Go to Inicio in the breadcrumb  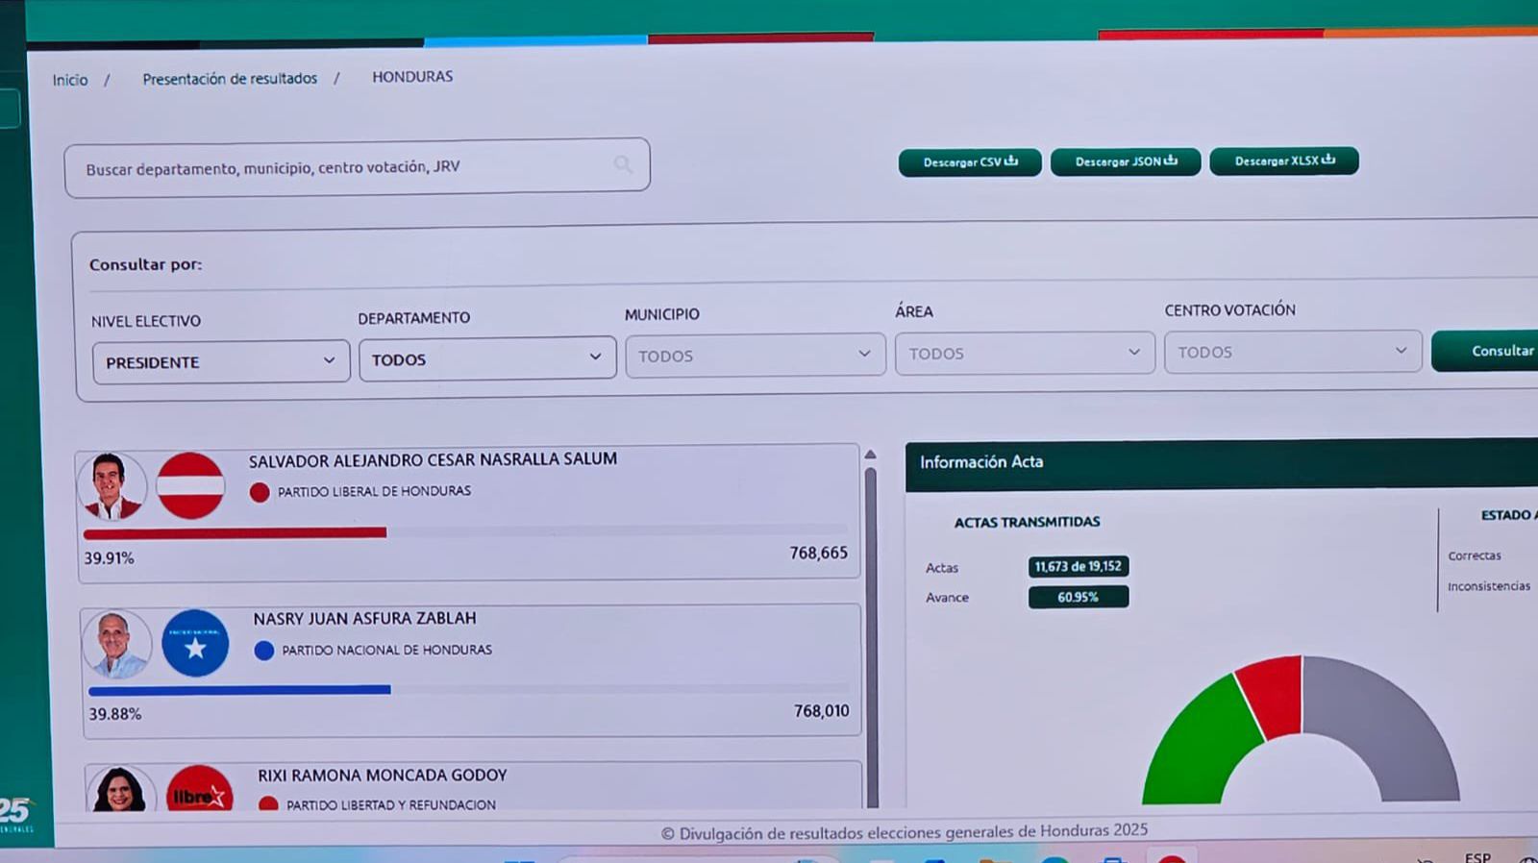[x=70, y=80]
